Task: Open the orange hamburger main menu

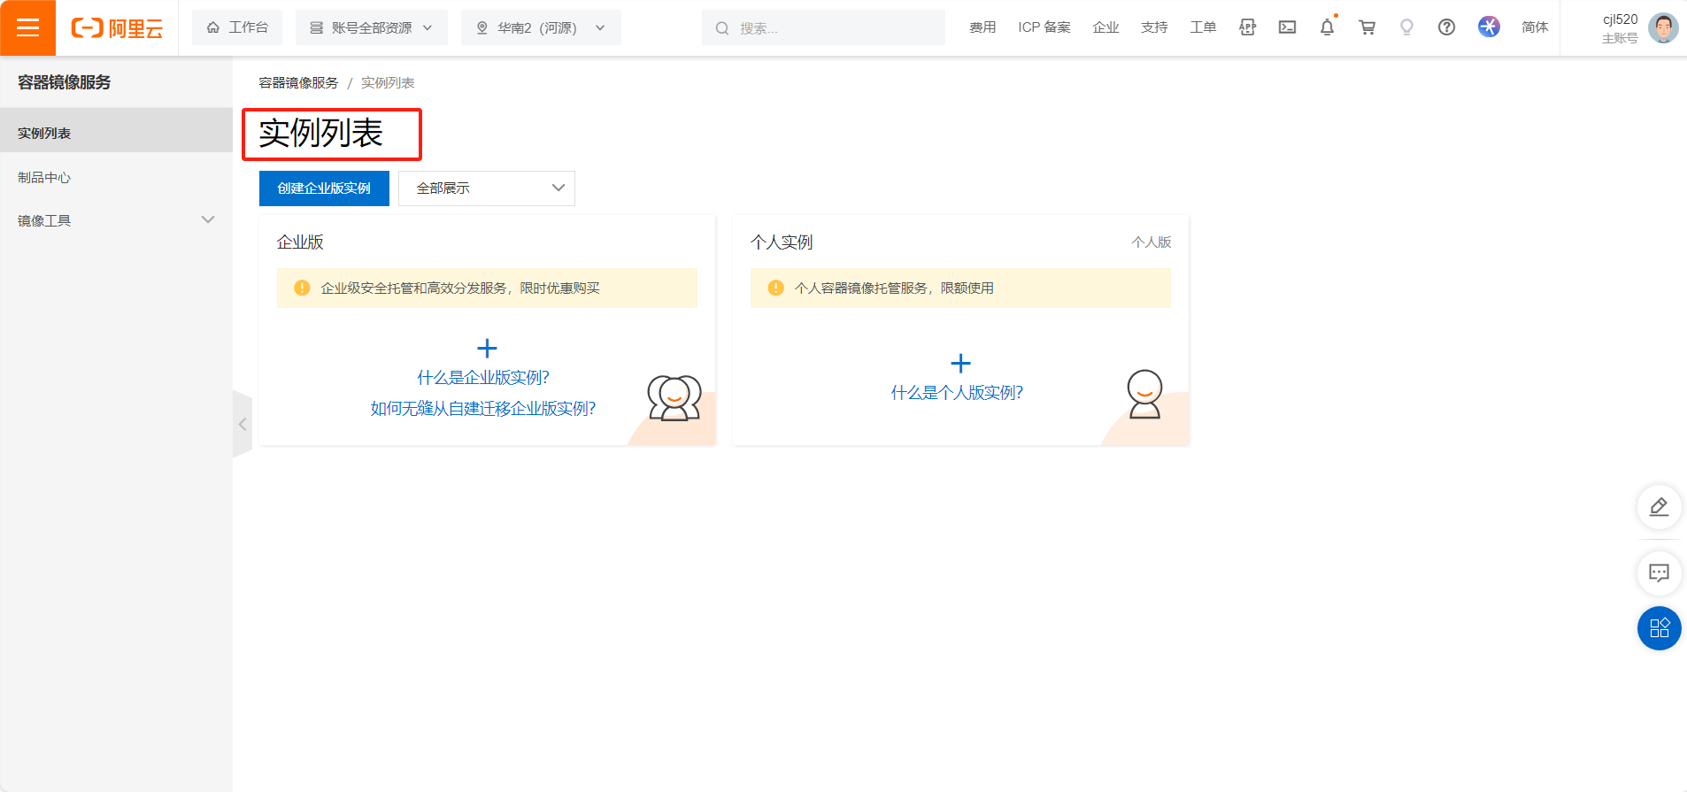Action: click(27, 27)
